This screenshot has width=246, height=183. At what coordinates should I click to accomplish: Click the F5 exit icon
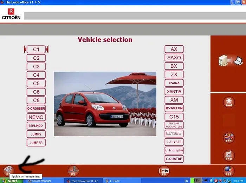click(164, 171)
